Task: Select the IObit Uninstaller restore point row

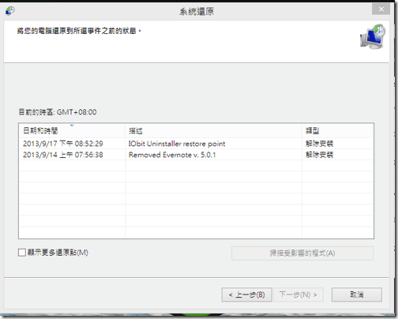Action: (196, 144)
